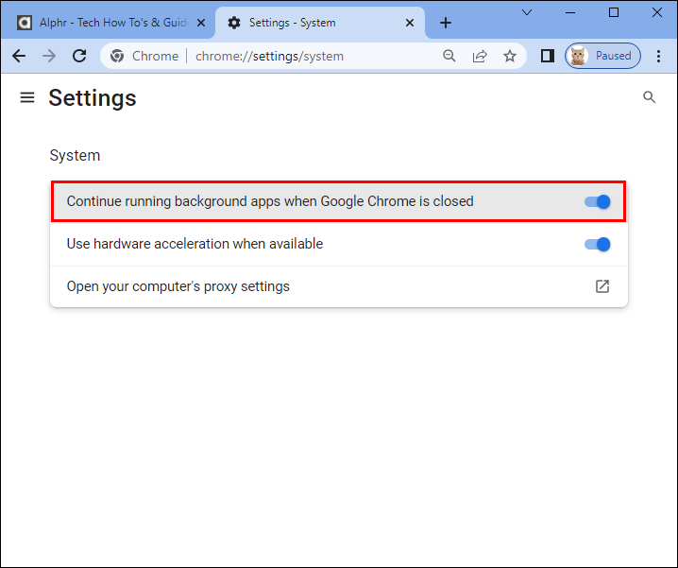
Task: Click the zoom magnifier icon in address bar
Action: pyautogui.click(x=449, y=56)
